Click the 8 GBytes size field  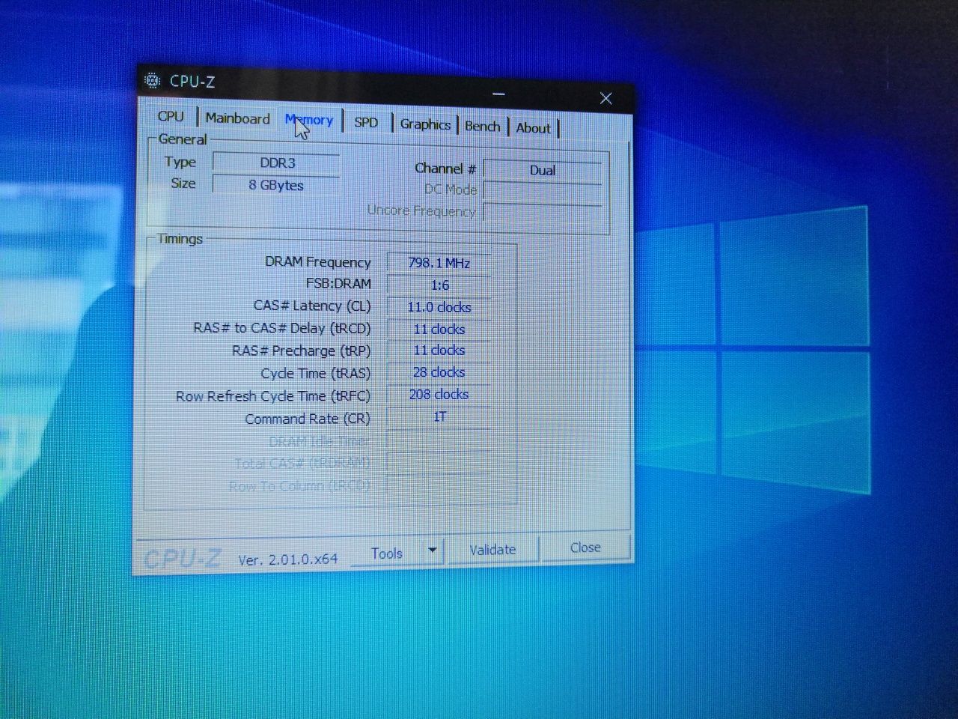(x=276, y=185)
